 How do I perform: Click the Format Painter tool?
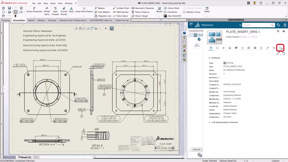(64, 11)
